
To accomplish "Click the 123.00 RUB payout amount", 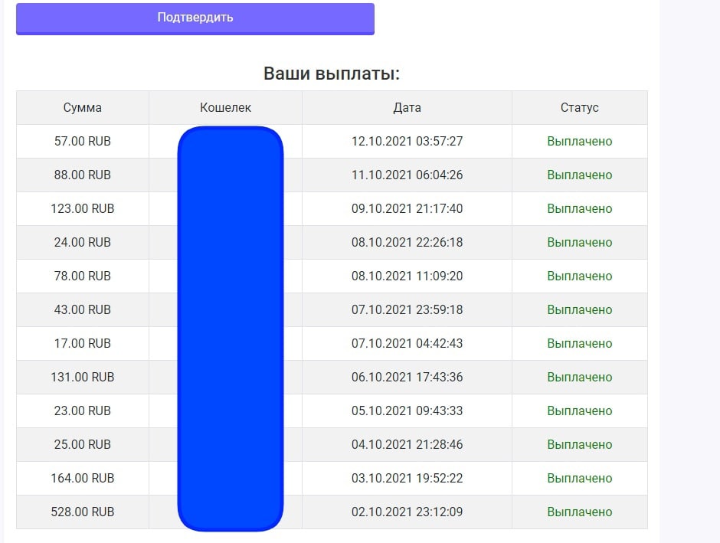I will (x=83, y=209).
